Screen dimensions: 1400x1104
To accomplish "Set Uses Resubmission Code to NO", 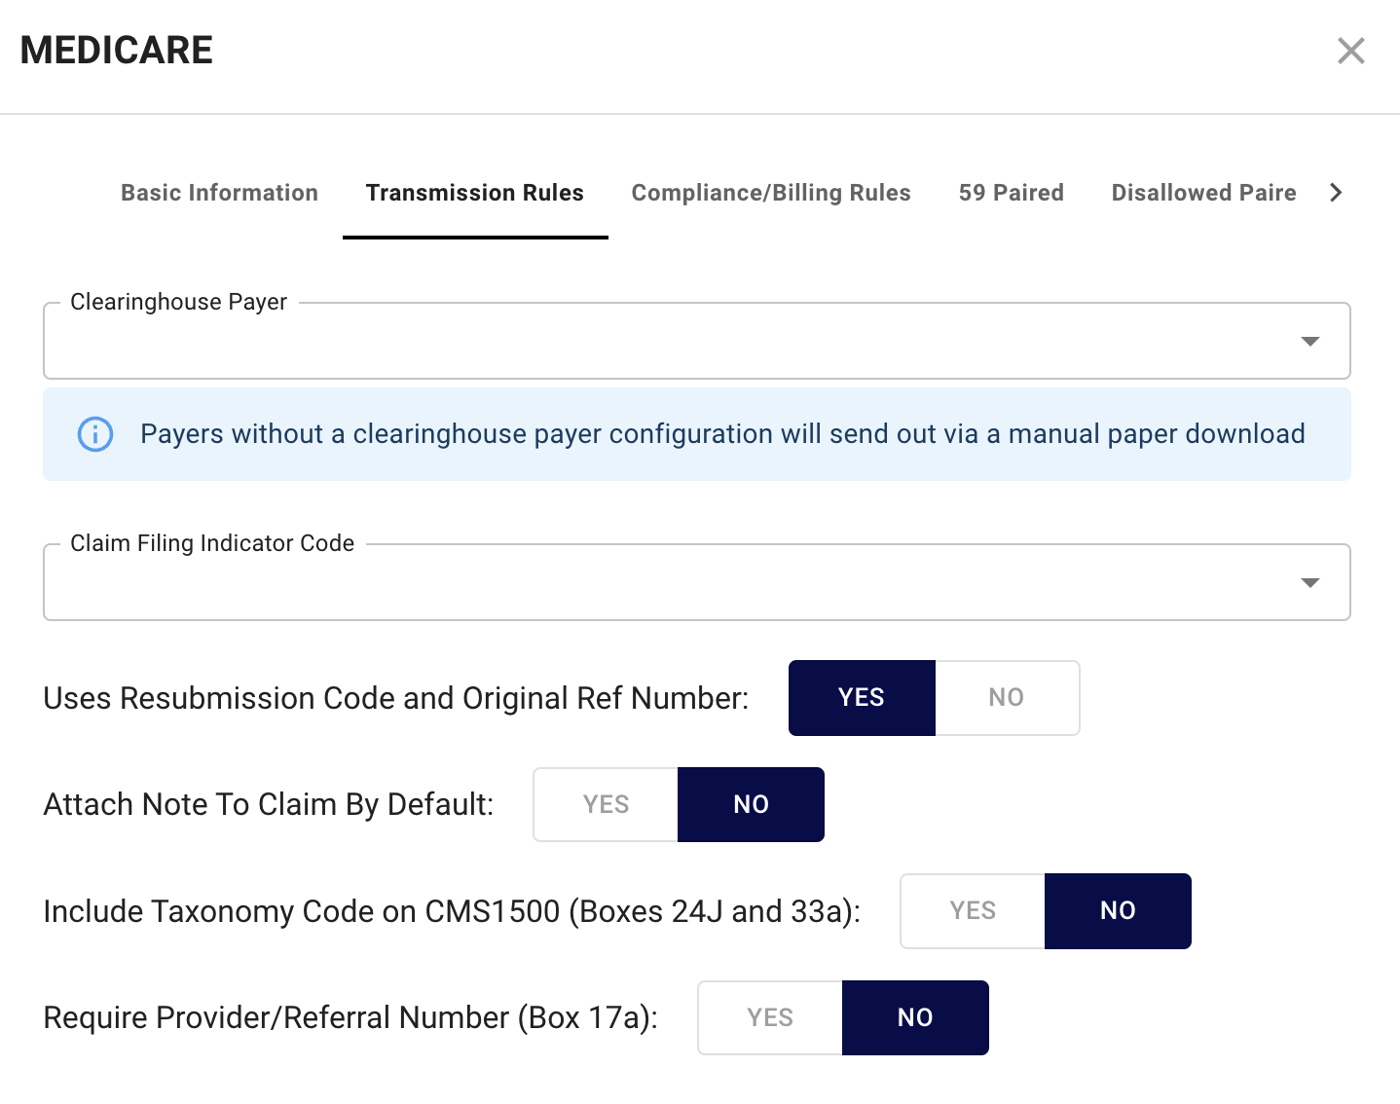I will click(x=1007, y=698).
